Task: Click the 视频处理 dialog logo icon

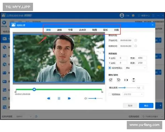Action: click(13, 25)
